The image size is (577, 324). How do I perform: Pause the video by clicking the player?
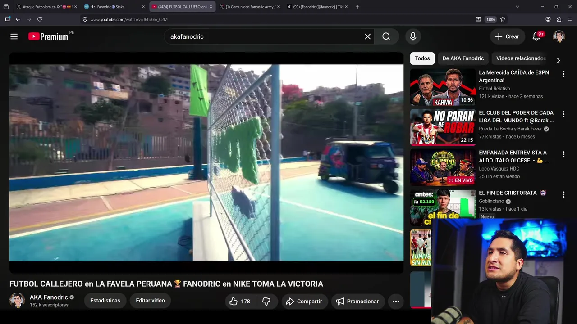[x=206, y=162]
